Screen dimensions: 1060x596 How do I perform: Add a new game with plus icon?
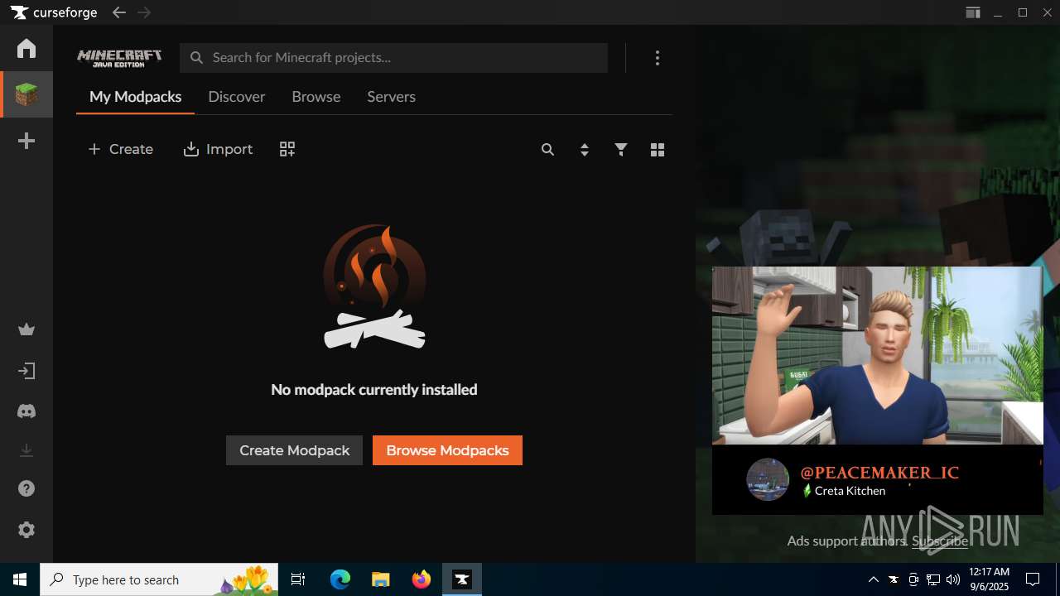tap(26, 142)
